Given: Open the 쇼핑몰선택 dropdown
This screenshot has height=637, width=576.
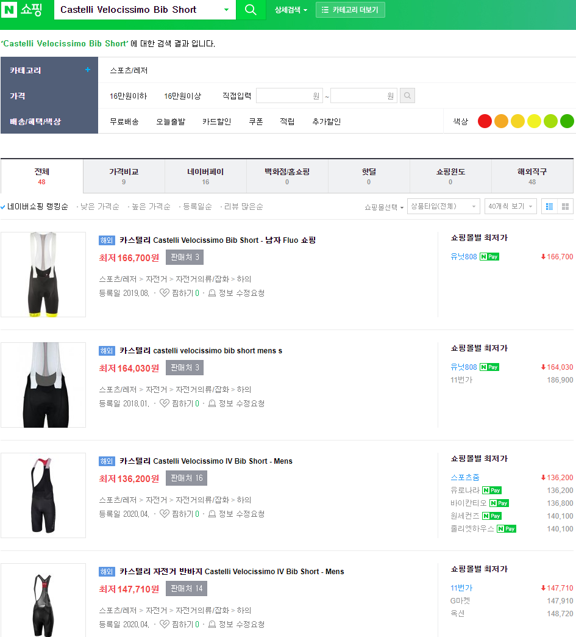Looking at the screenshot, I should [x=384, y=207].
